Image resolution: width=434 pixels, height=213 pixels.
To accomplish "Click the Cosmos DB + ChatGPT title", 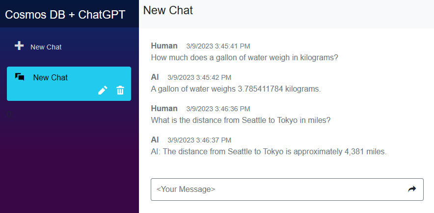I will (65, 14).
